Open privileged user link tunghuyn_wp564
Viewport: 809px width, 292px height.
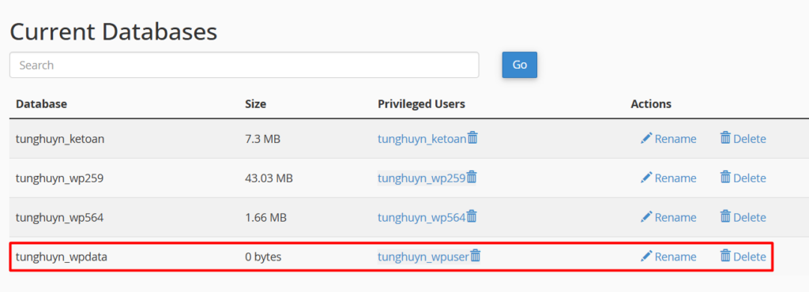421,217
